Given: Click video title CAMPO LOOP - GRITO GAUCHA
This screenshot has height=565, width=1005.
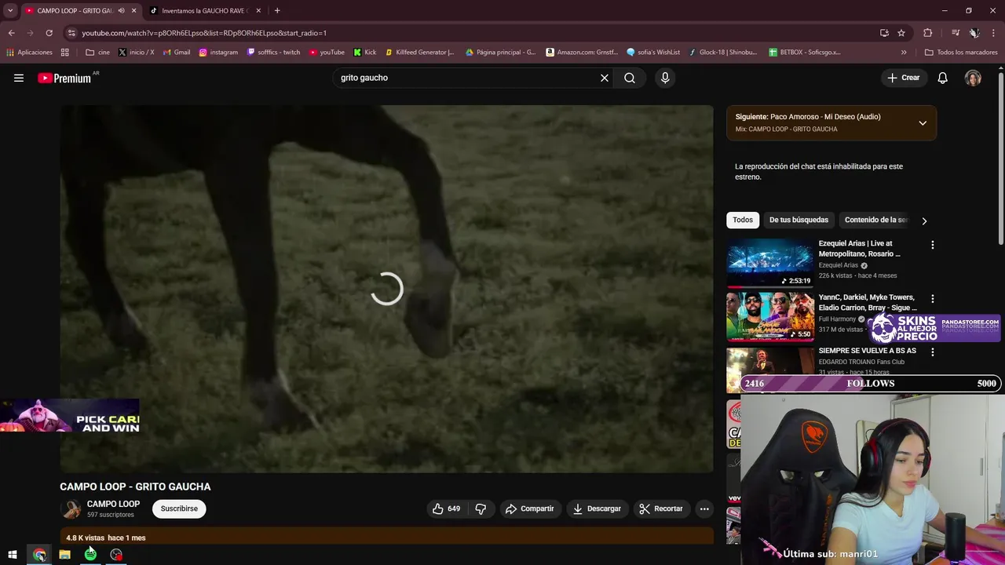Looking at the screenshot, I should coord(135,487).
